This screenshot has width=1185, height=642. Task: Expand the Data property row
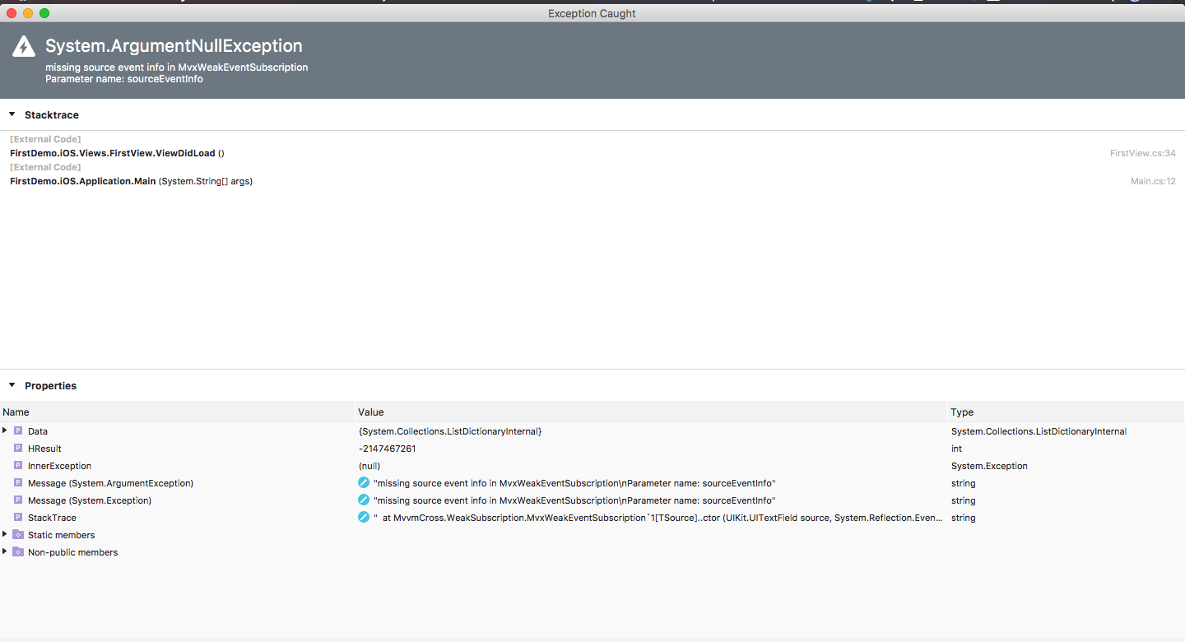[5, 430]
